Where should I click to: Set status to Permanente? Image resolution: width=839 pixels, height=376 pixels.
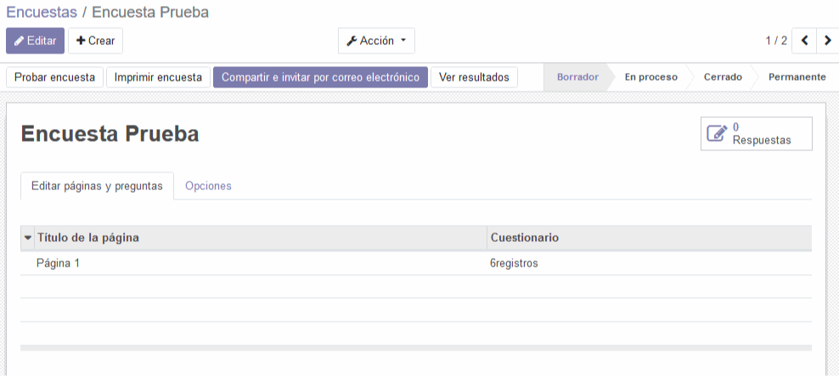[797, 77]
